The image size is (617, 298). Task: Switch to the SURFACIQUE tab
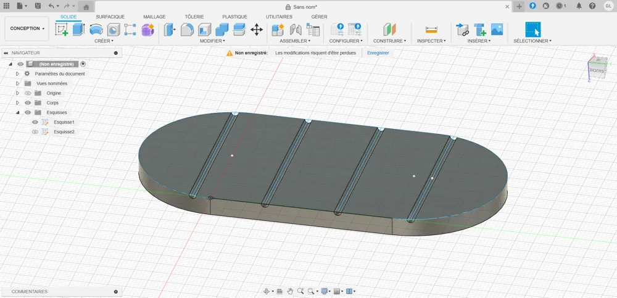click(110, 17)
